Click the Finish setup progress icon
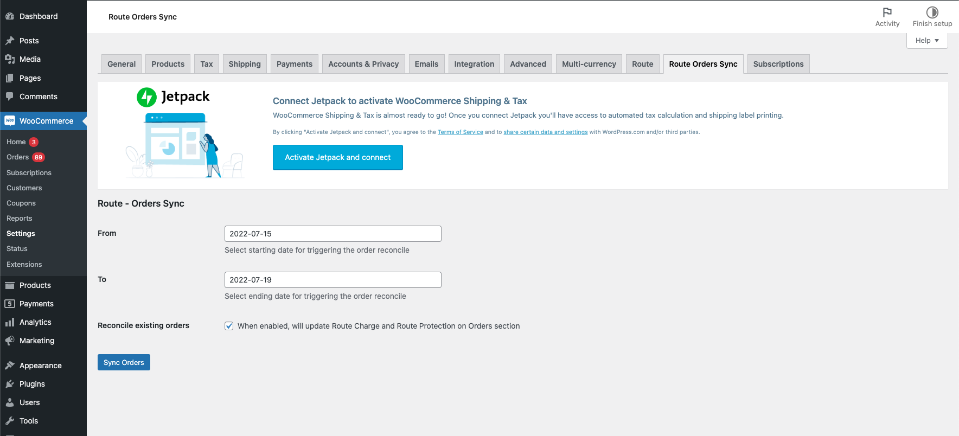The image size is (959, 436). coord(932,12)
